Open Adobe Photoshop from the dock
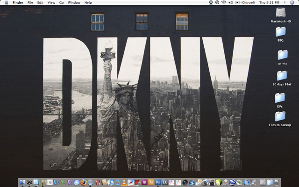Screen dimensions: 299x187 [158, 182]
